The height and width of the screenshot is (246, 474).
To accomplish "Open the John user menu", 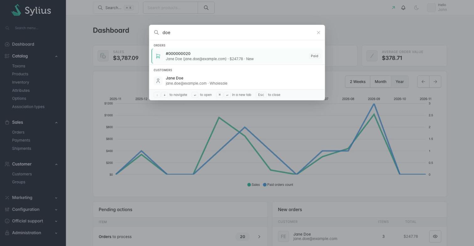I will point(437,8).
